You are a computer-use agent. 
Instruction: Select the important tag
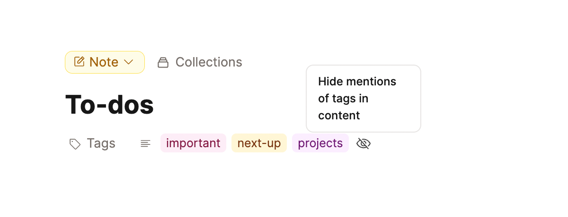pyautogui.click(x=193, y=143)
